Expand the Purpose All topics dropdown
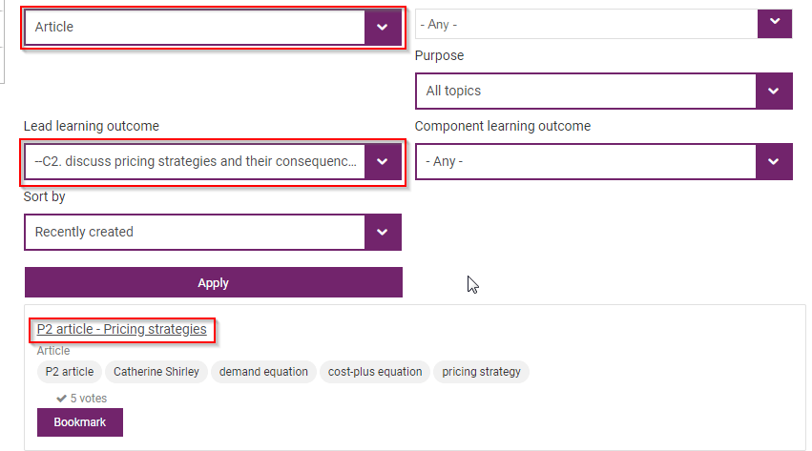This screenshot has width=812, height=451. pyautogui.click(x=586, y=91)
